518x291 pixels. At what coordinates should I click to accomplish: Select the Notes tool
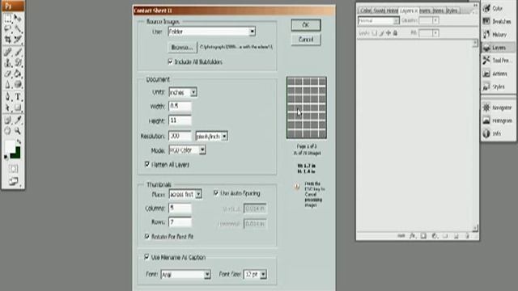pos(8,120)
